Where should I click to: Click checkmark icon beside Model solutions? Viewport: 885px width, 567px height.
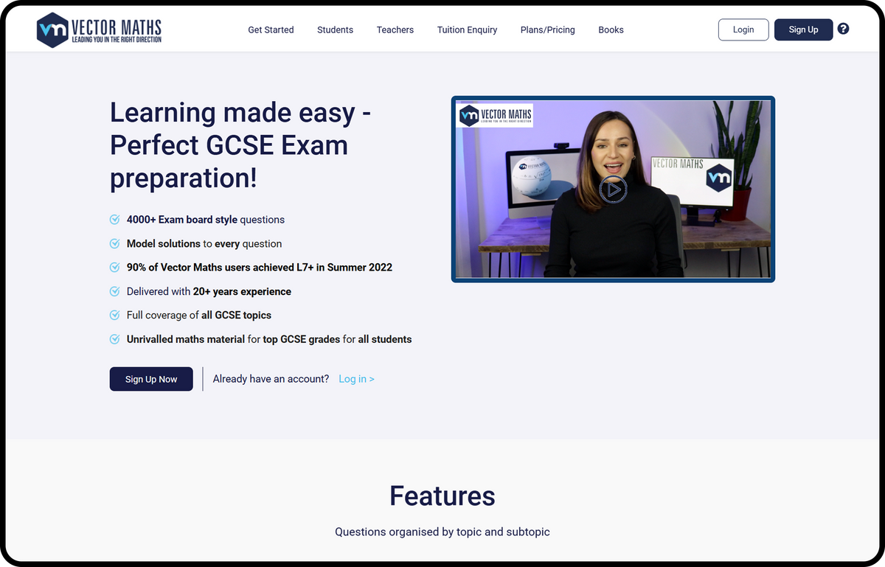[x=114, y=243]
